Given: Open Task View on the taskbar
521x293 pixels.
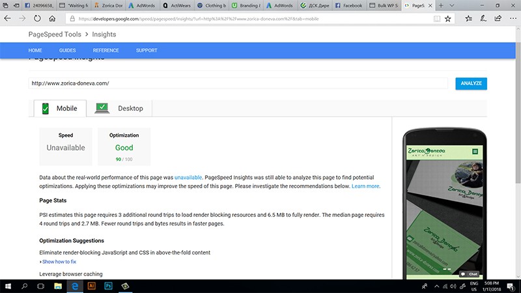Looking at the screenshot, I should coord(40,286).
